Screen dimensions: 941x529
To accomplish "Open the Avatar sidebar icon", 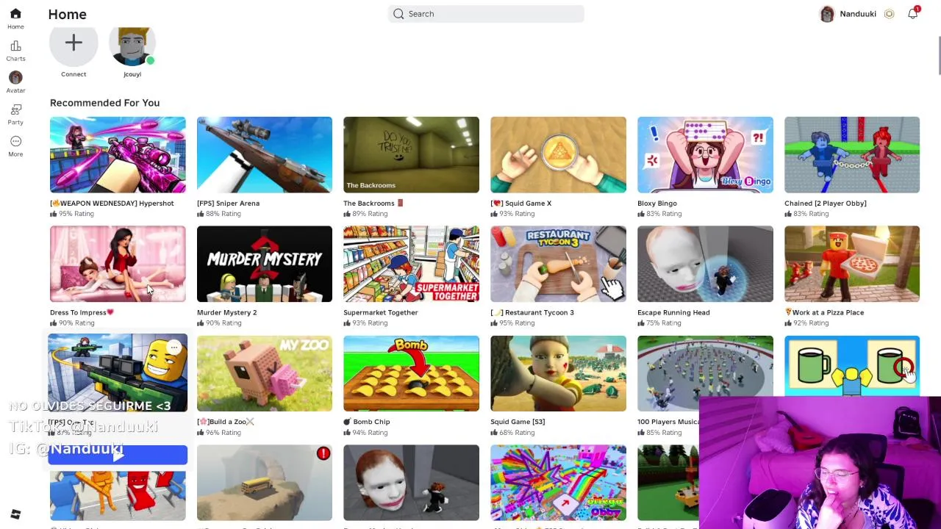I will [x=15, y=77].
